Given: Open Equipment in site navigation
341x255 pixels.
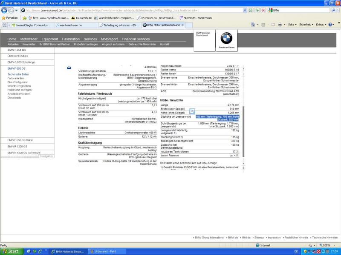Looking at the screenshot, I should (x=49, y=39).
